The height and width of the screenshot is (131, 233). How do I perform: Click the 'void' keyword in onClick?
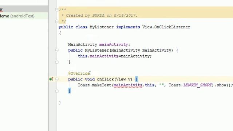pos(90,79)
